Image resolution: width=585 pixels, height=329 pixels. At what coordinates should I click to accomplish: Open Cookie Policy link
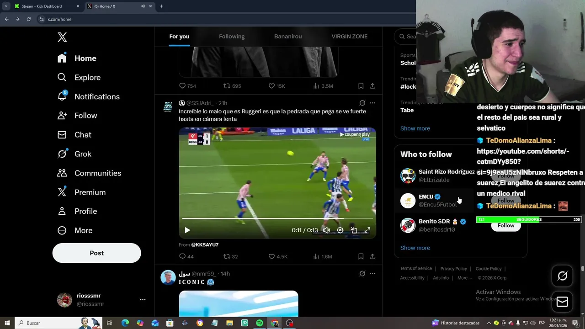click(x=489, y=269)
